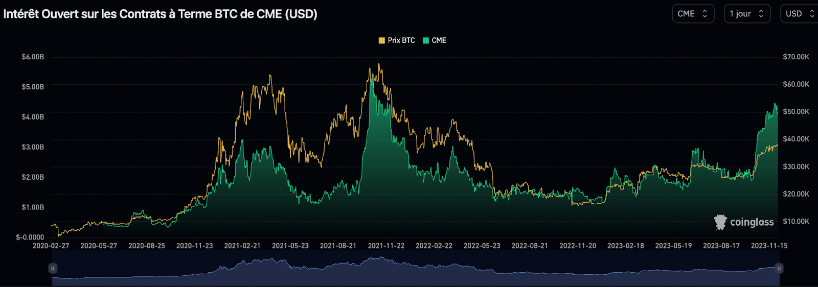Grab the left range slider handle

pos(53,268)
